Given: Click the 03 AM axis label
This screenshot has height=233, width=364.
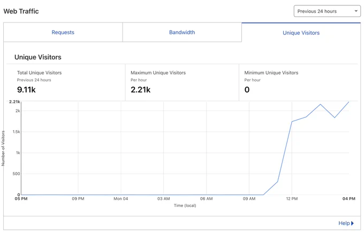Looking at the screenshot, I should 164,199.
